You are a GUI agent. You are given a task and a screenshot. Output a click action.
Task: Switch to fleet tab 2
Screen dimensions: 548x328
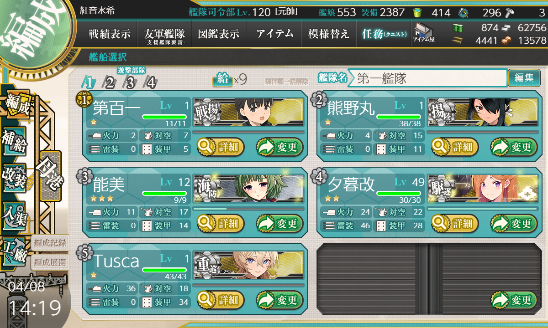[x=109, y=82]
